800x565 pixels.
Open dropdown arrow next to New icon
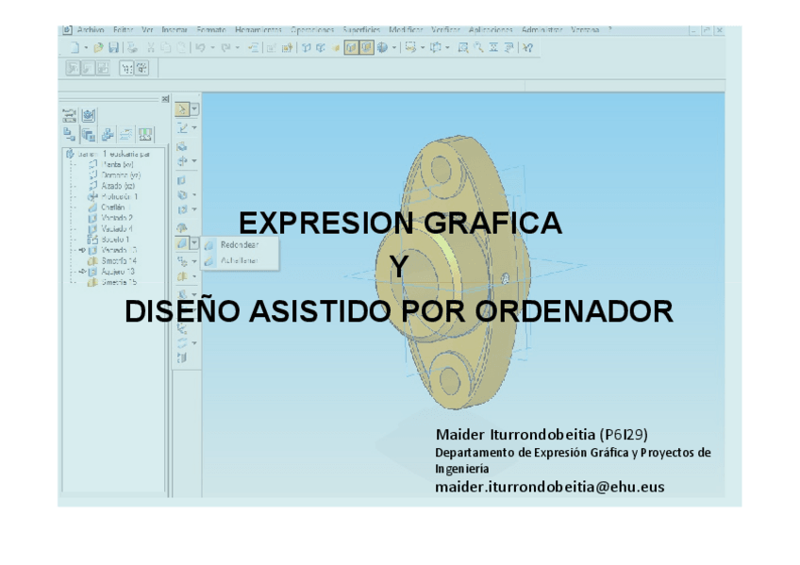(x=86, y=48)
